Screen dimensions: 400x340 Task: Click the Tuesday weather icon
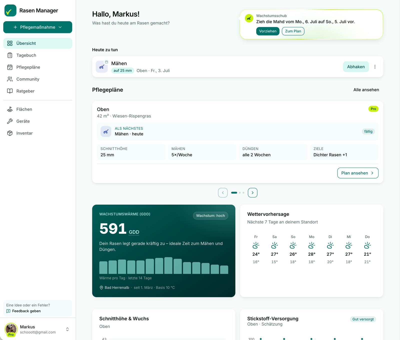(330, 245)
